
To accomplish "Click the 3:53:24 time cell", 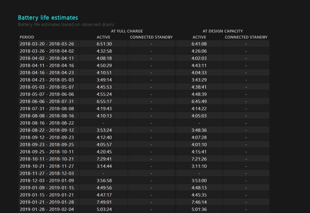I will [x=104, y=130].
